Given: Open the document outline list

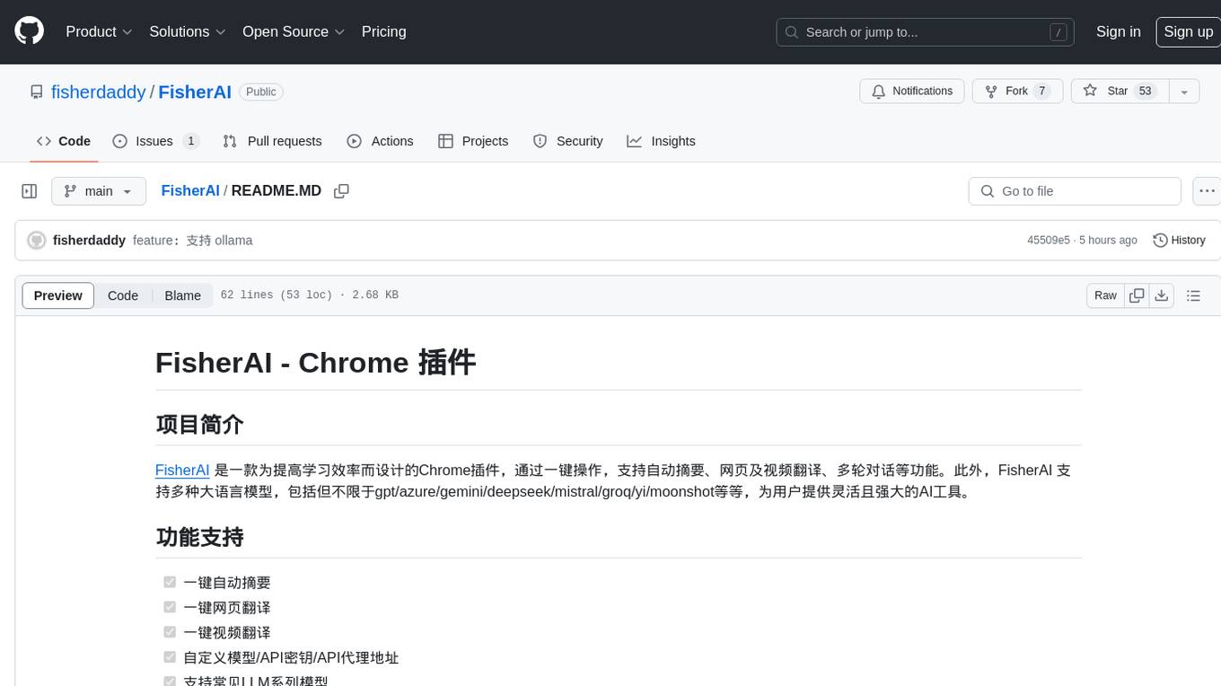Looking at the screenshot, I should click(1193, 295).
